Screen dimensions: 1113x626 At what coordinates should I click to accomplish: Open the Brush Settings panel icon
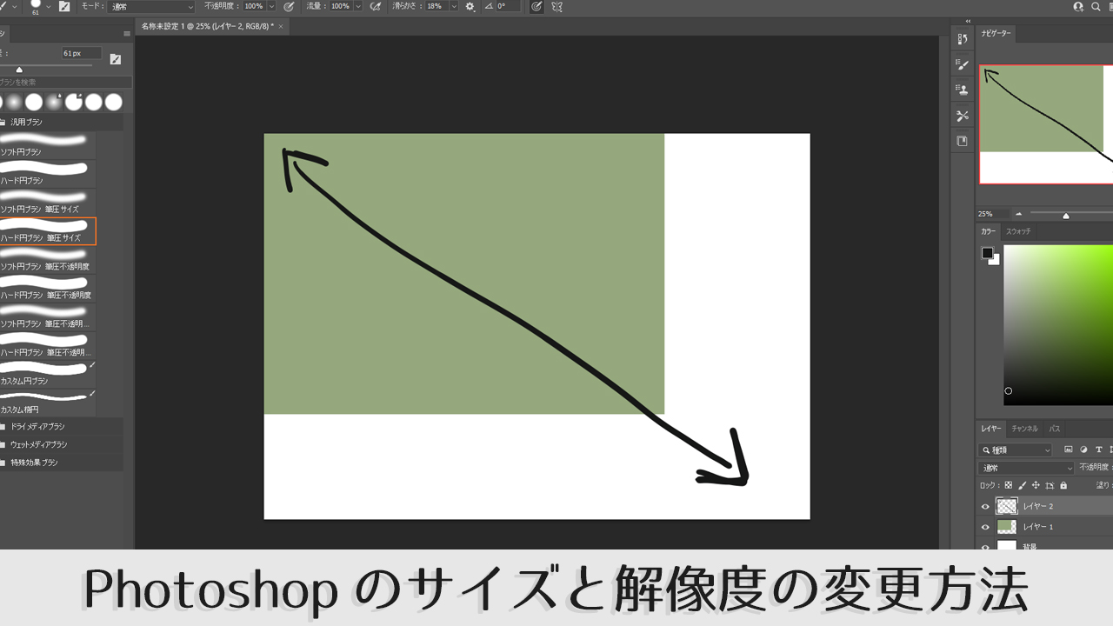[963, 64]
